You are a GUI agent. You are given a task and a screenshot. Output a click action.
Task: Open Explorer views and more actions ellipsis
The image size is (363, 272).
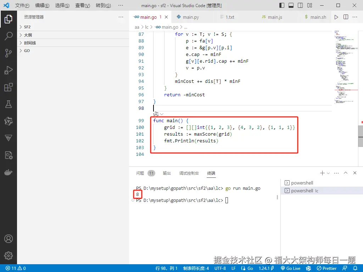pos(121,17)
